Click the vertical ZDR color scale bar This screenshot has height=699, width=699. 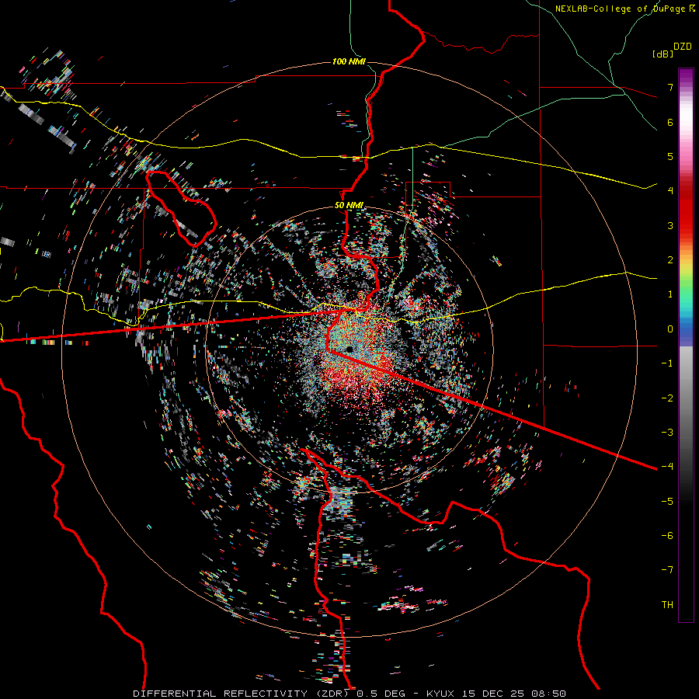tap(686, 345)
